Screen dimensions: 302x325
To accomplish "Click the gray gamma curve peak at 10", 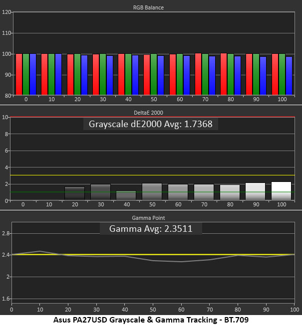I will (x=40, y=251).
